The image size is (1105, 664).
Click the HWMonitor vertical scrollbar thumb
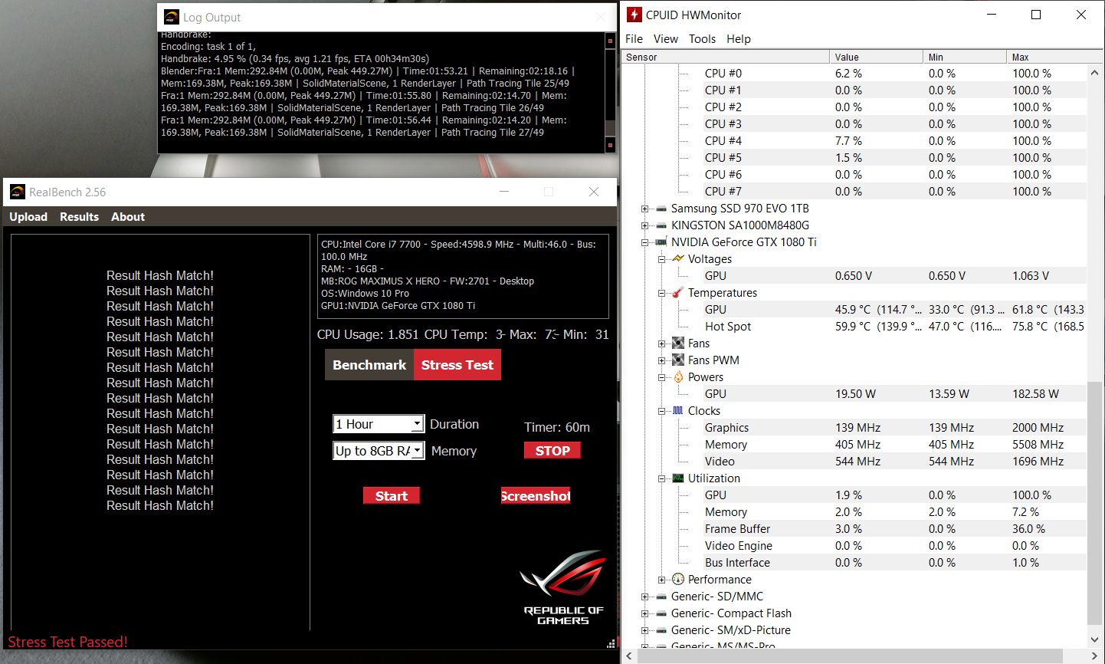tap(1095, 502)
